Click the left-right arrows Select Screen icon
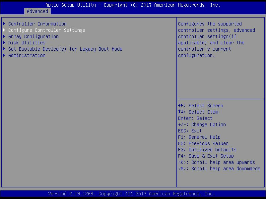The width and height of the screenshot is (266, 199). 181,106
